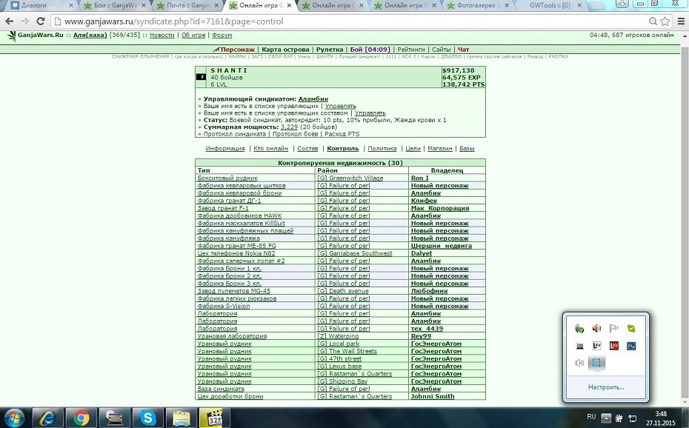Click the network icon in the system tray
689x428 pixels.
(632, 418)
